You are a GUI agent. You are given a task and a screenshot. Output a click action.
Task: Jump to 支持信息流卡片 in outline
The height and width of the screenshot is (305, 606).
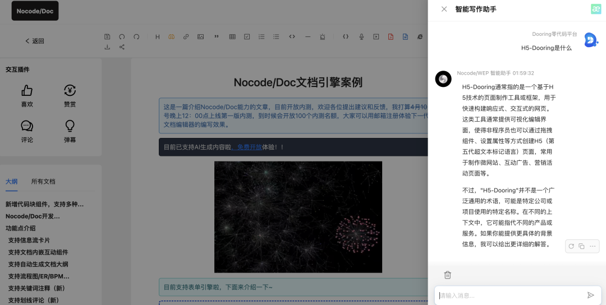tap(29, 240)
